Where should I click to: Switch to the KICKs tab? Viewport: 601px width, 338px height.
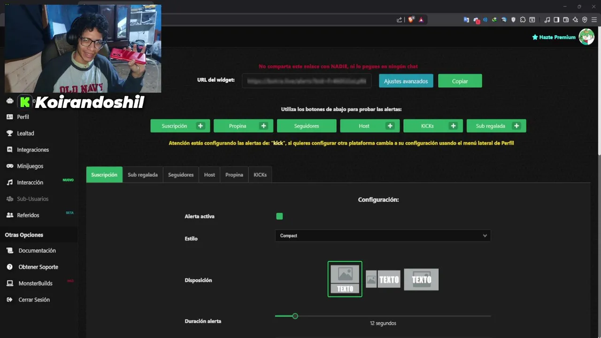tap(260, 175)
